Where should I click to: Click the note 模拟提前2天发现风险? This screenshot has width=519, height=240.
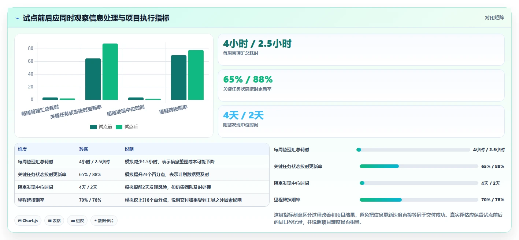click(x=168, y=187)
